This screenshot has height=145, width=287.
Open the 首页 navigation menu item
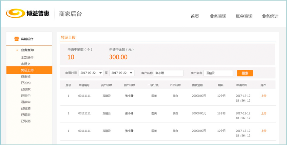click(195, 16)
